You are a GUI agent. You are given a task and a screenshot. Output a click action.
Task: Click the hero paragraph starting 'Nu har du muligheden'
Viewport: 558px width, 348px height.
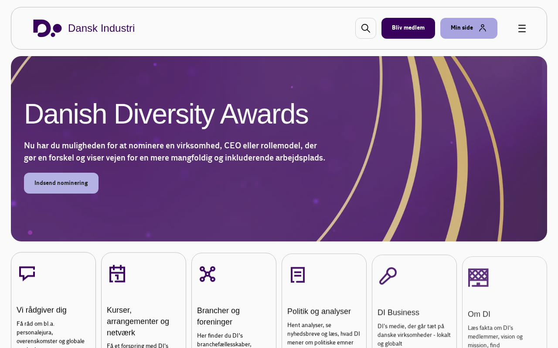click(x=174, y=152)
